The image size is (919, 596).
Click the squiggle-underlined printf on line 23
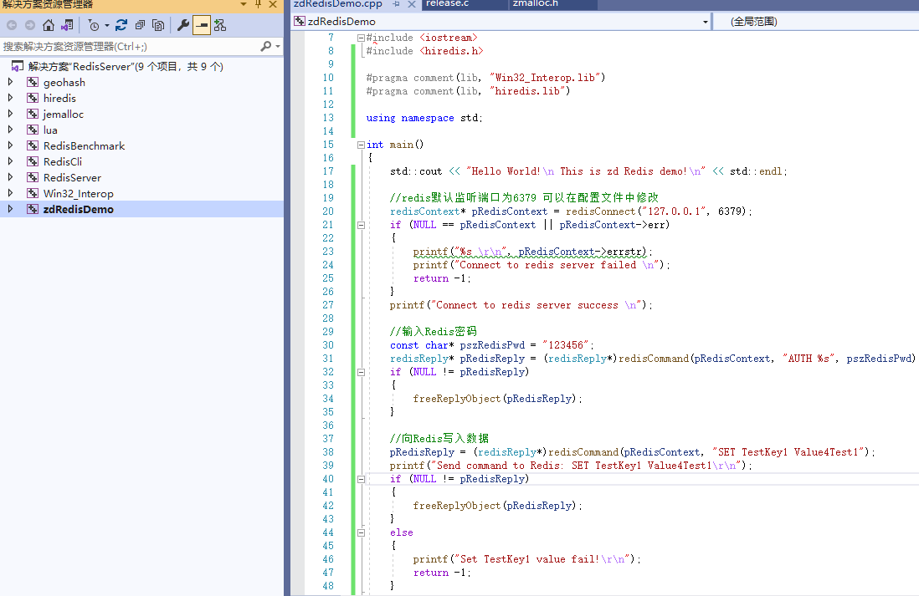click(x=430, y=252)
